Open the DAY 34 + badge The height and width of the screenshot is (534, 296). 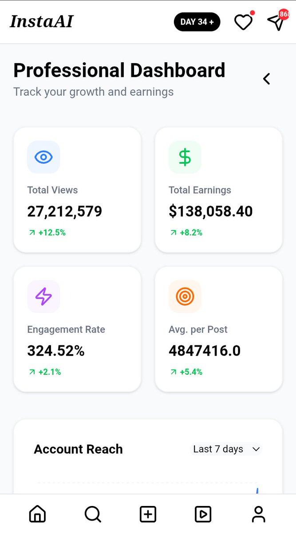(197, 22)
